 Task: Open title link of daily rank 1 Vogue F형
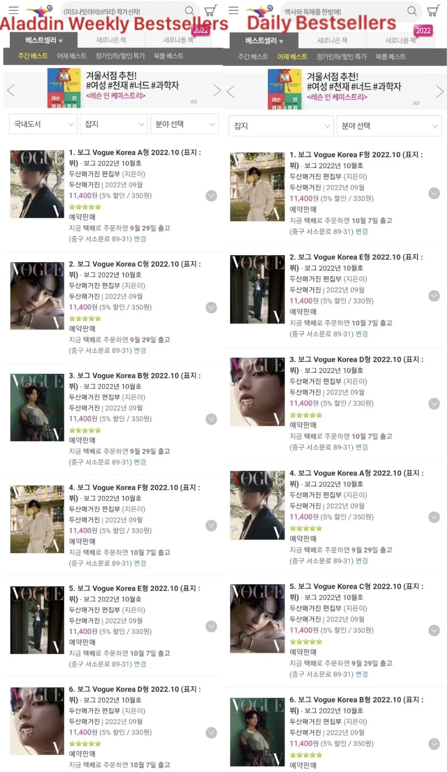click(x=356, y=160)
